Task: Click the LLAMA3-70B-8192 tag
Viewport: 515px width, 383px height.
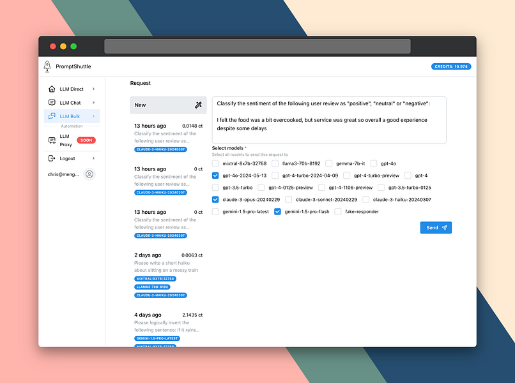Action: pos(152,287)
